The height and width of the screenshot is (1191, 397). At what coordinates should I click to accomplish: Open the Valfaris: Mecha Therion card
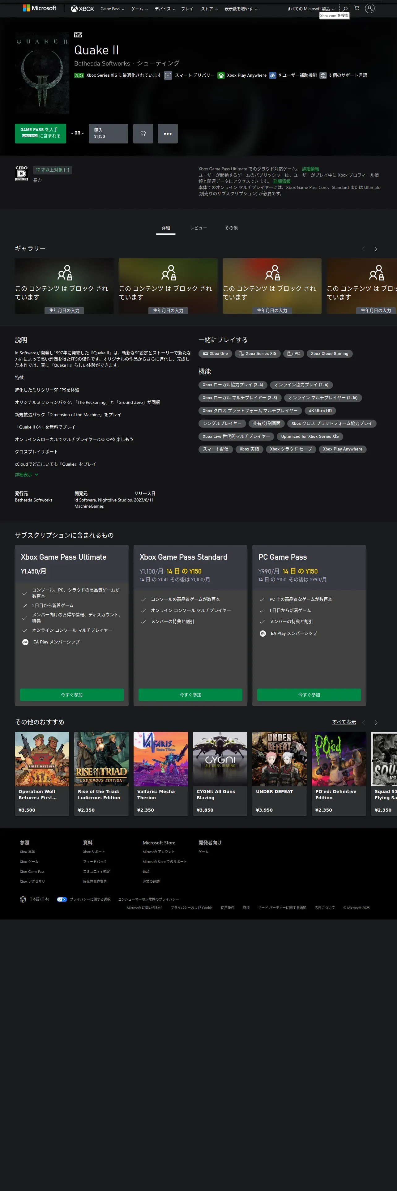point(161,774)
